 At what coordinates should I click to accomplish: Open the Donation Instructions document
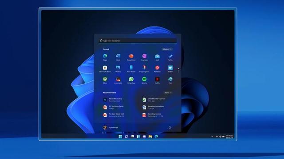153,107
